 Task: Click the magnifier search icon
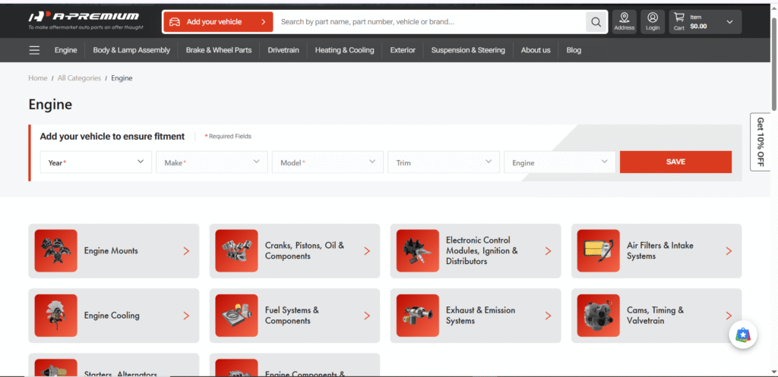596,22
